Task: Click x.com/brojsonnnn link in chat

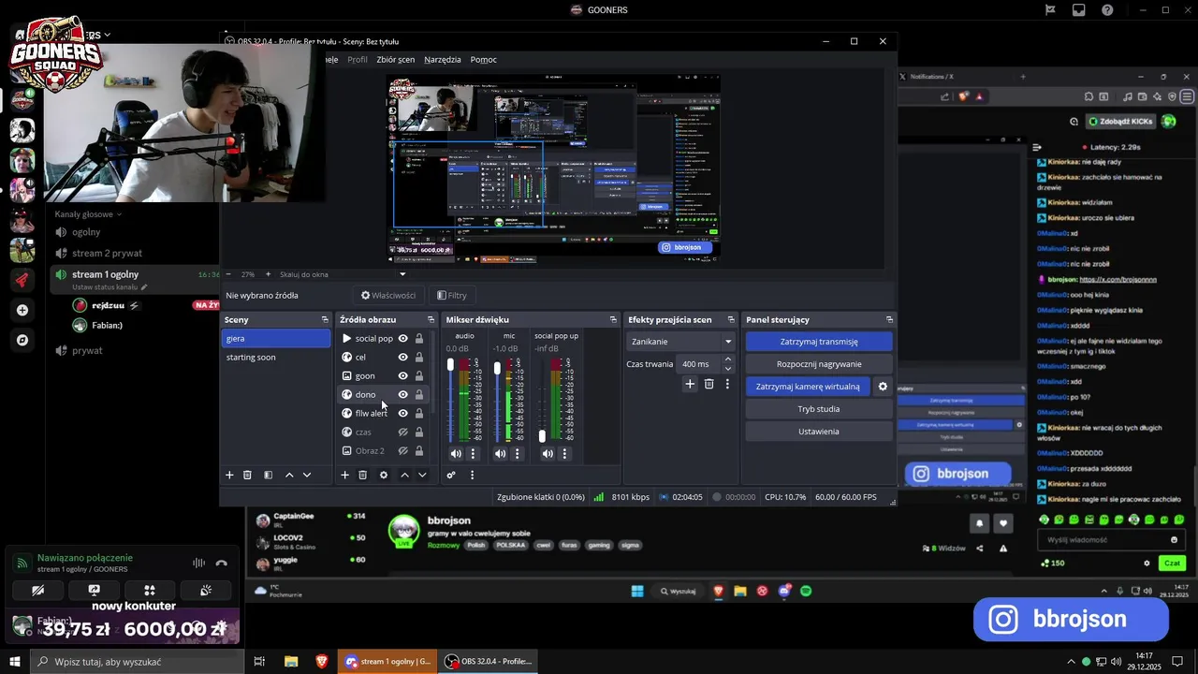Action: coord(1118,279)
